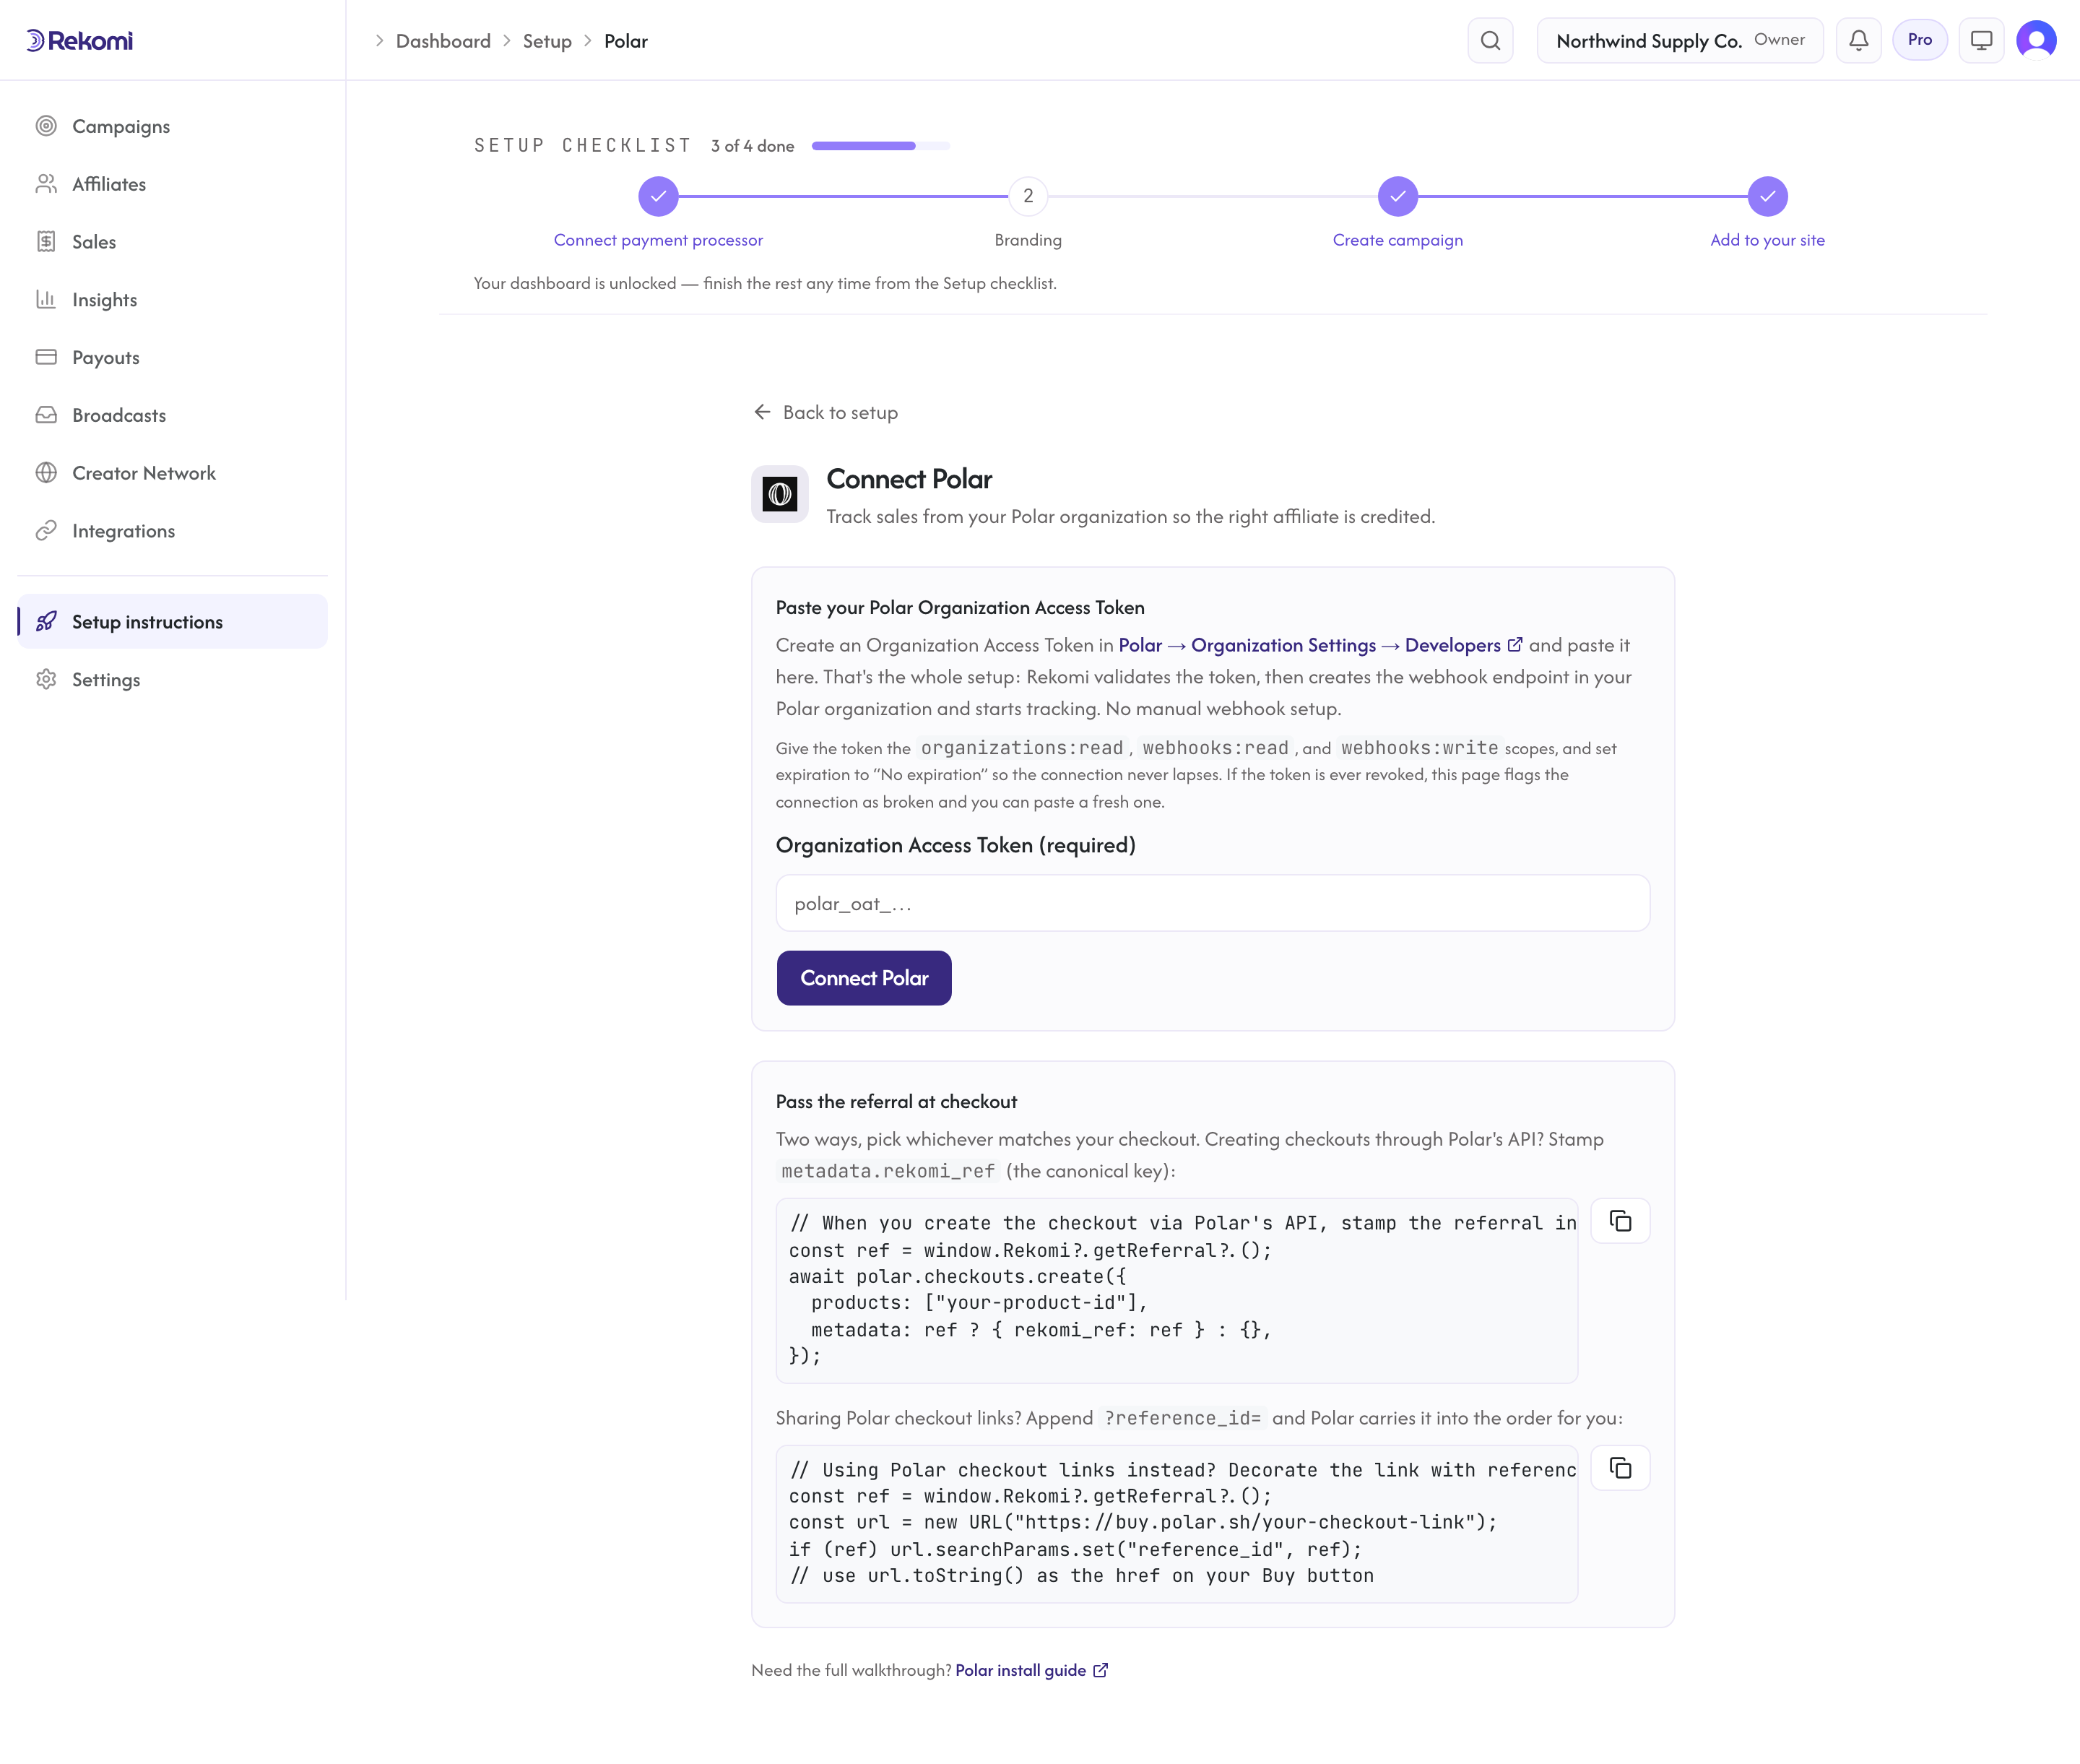Click the Add to your site step checkmark

coord(1767,196)
